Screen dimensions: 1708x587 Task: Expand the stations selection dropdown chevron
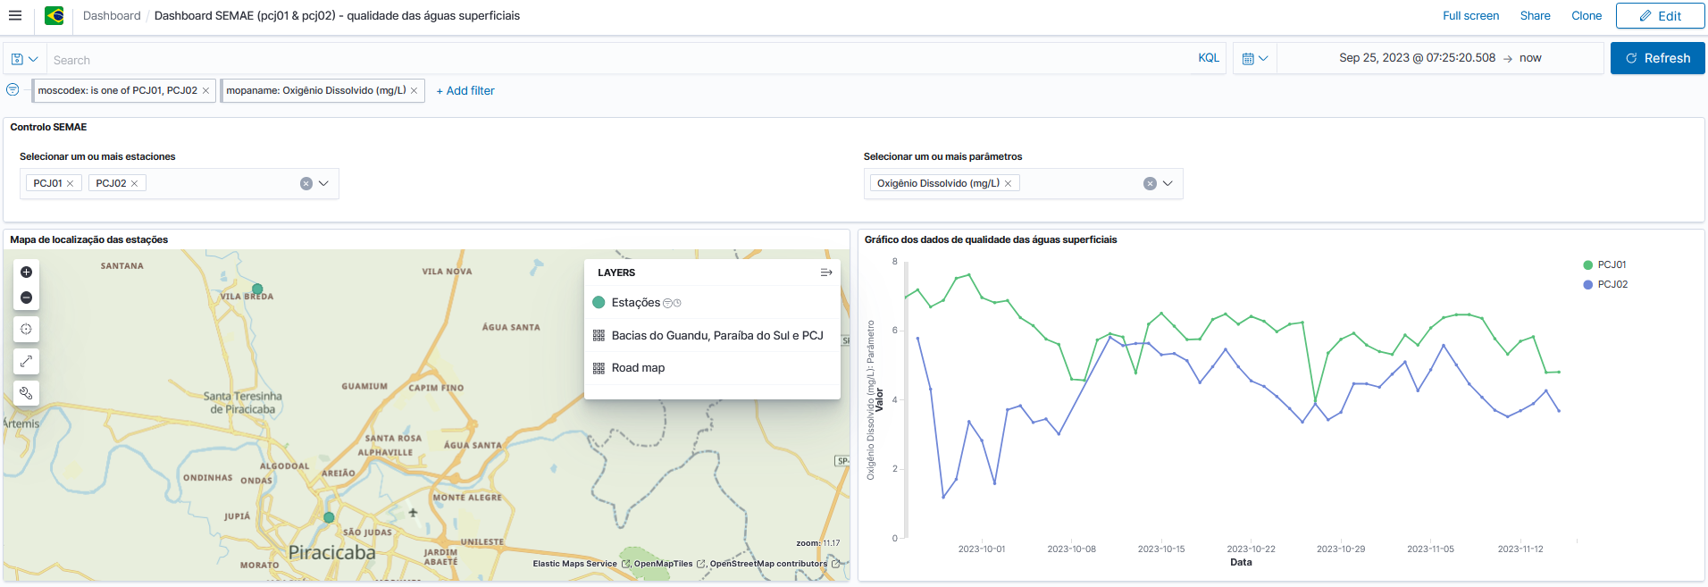323,183
